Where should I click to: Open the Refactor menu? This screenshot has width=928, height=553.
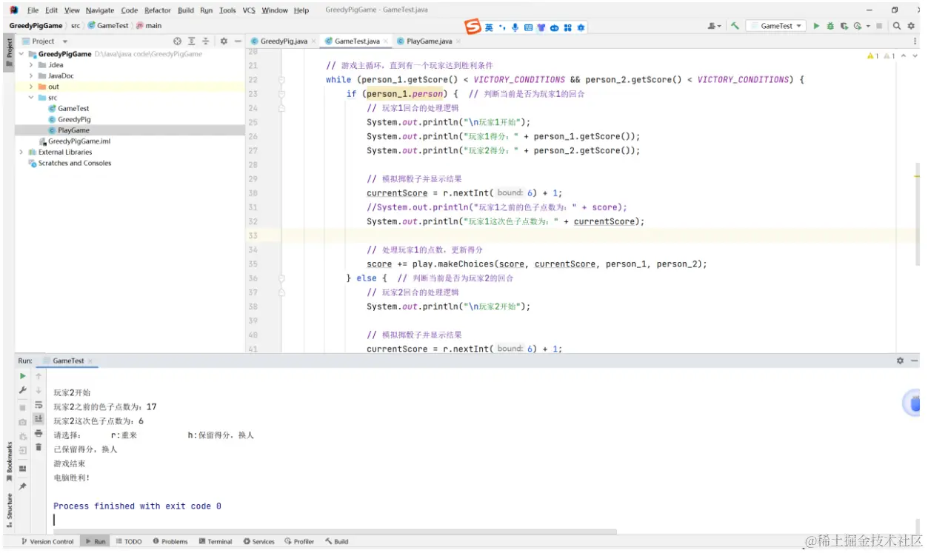[x=158, y=10]
